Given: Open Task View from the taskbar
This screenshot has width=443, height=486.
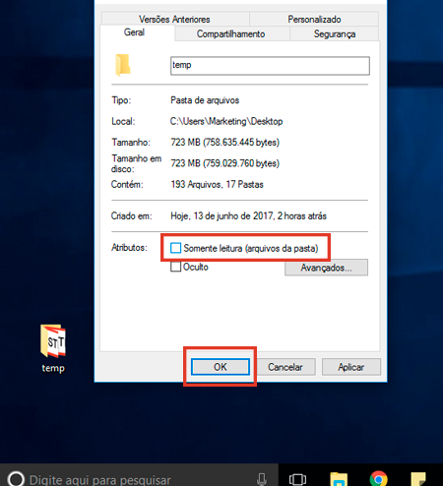Looking at the screenshot, I should pos(297,479).
